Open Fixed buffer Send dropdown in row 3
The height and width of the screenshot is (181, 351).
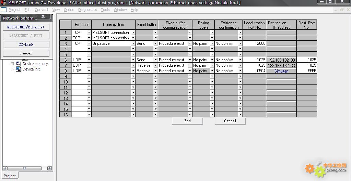(155, 43)
